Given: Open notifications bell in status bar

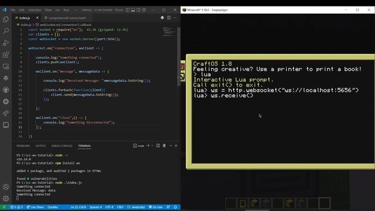Looking at the screenshot, I should [175, 207].
